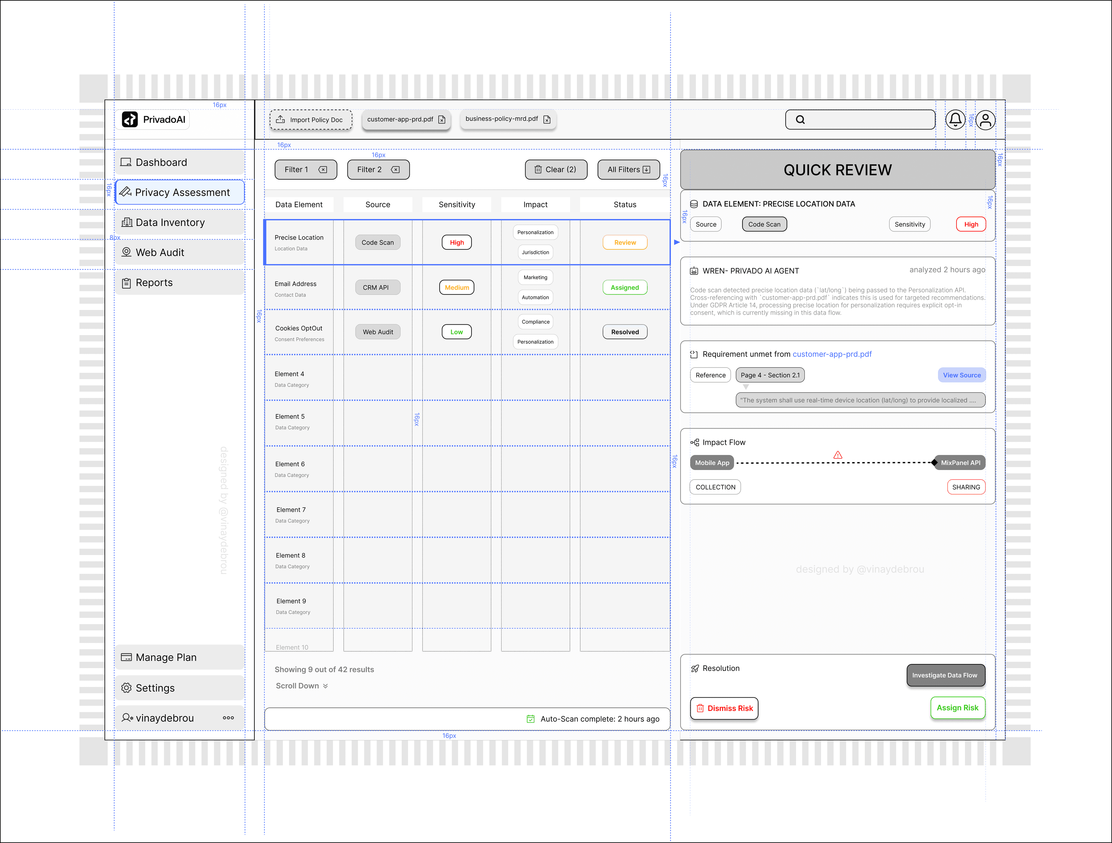1112x843 pixels.
Task: Click the WREN AI agent robot icon
Action: pos(694,271)
